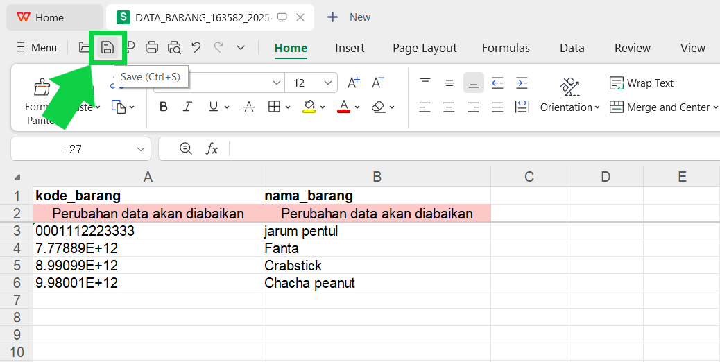Open the Menu button
This screenshot has width=720, height=362.
[x=37, y=47]
